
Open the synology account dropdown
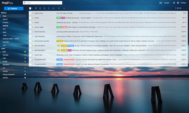[x=184, y=3]
